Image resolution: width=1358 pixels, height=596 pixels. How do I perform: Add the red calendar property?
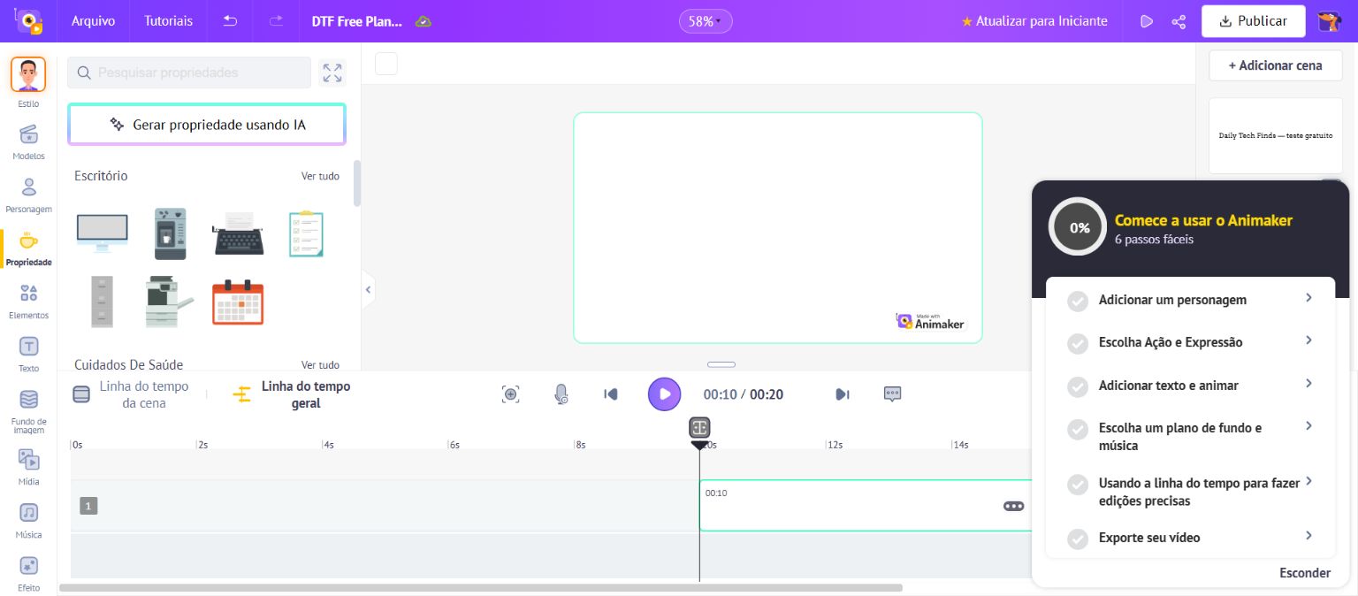point(239,302)
